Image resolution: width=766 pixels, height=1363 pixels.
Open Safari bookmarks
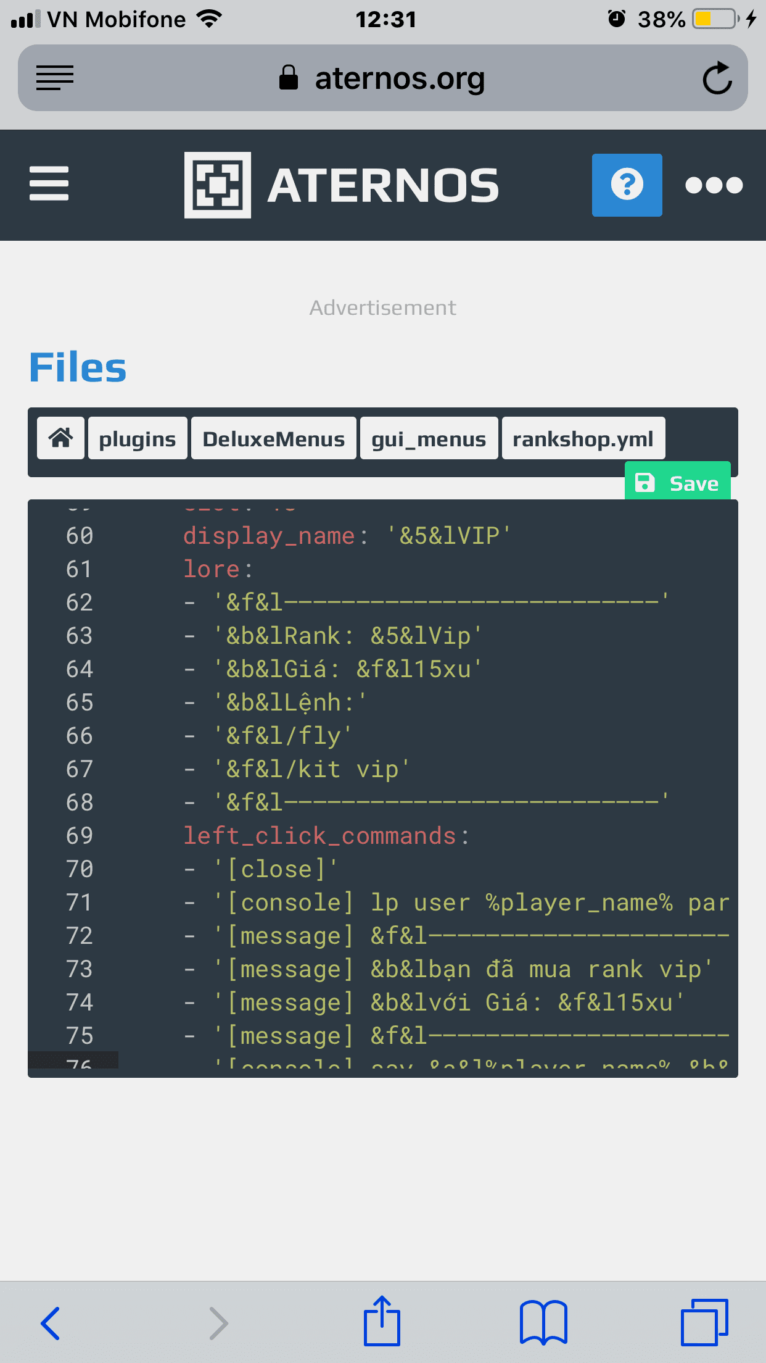pyautogui.click(x=543, y=1322)
